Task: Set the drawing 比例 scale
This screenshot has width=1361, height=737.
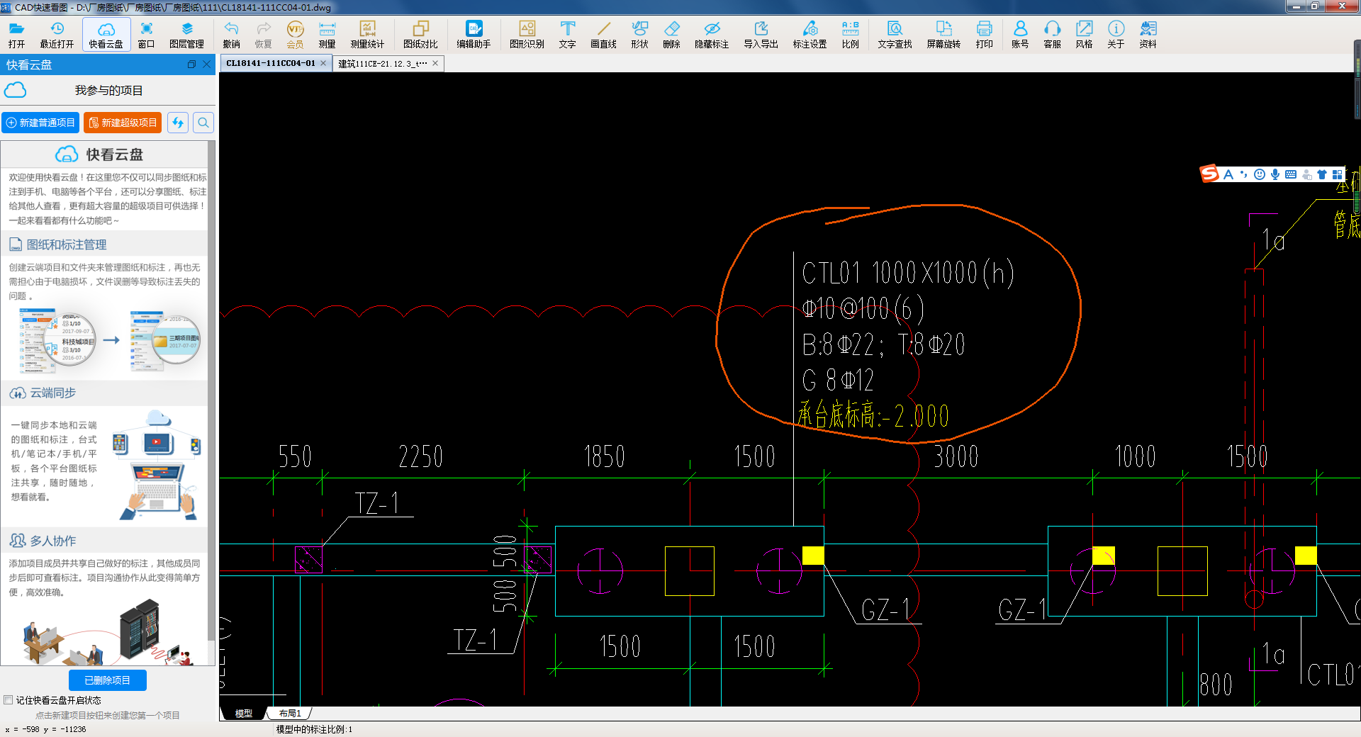Action: [x=850, y=34]
